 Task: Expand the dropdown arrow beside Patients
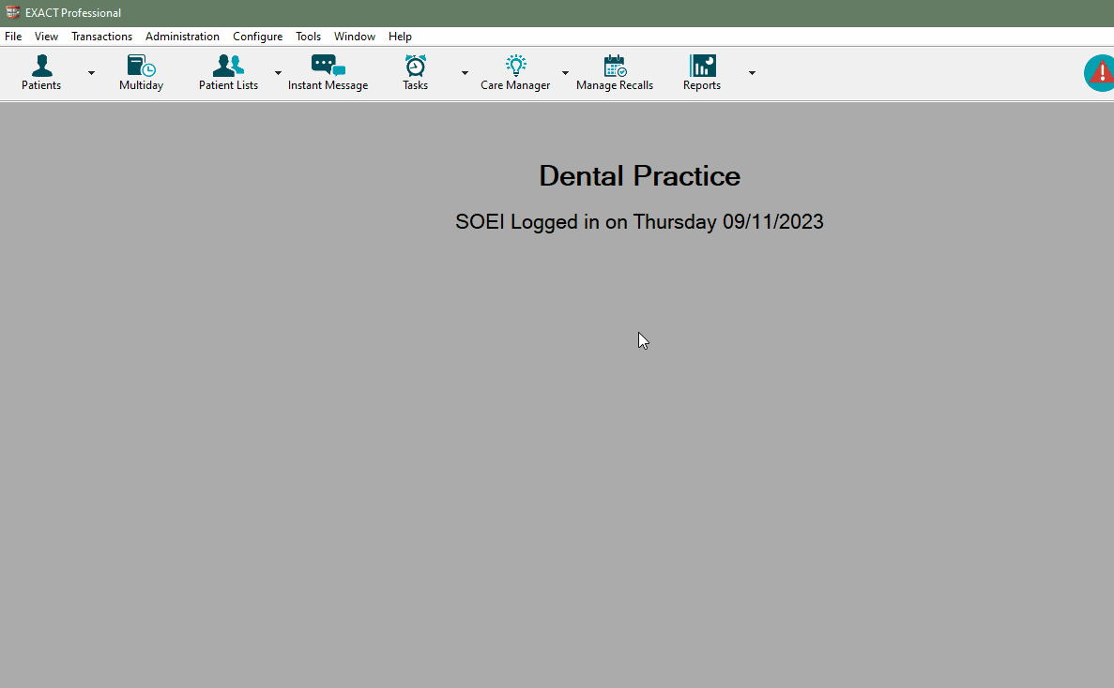coord(91,73)
